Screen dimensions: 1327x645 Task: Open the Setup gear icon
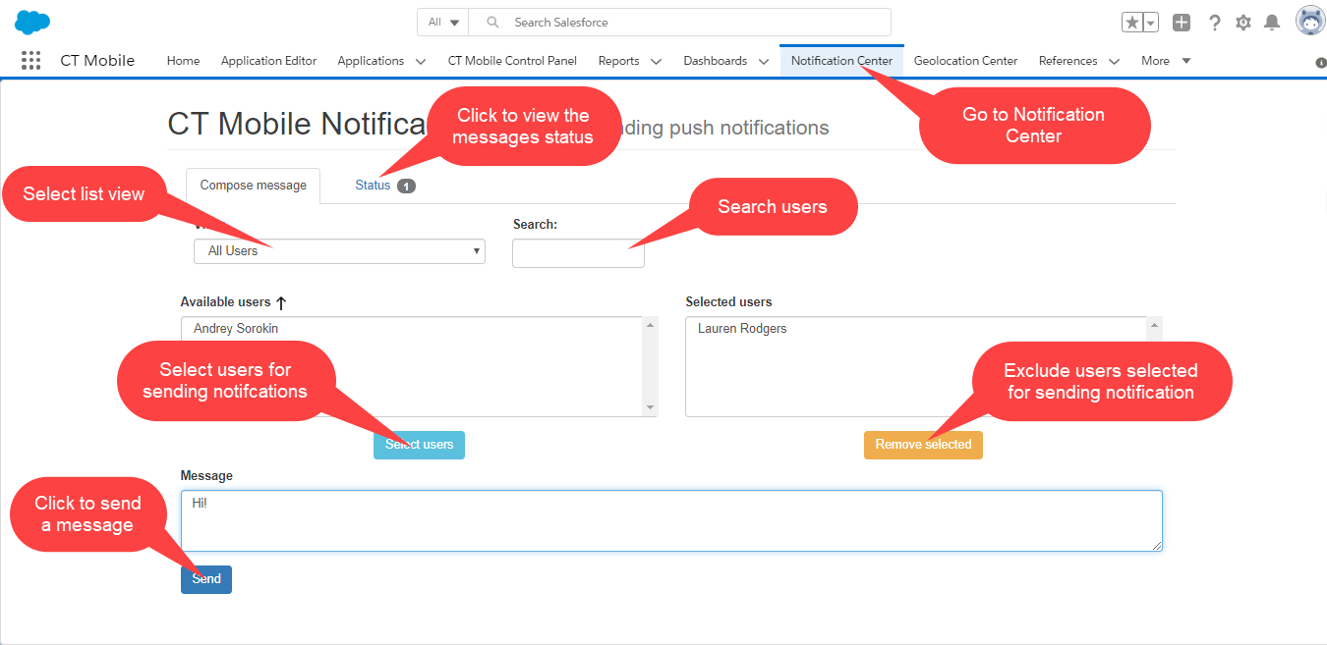[1243, 23]
